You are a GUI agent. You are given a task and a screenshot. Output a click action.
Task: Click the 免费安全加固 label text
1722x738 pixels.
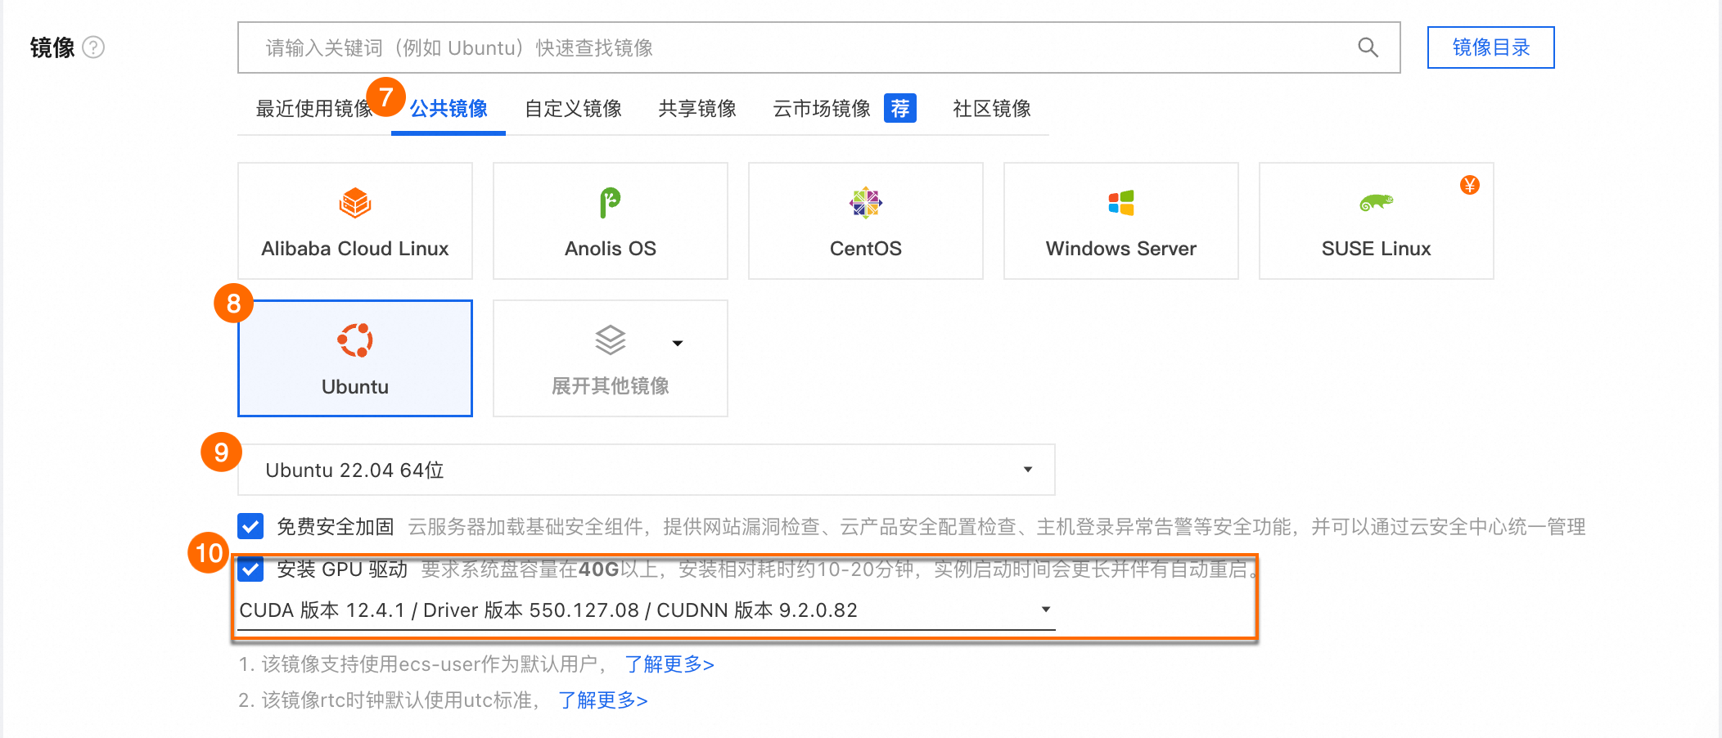(x=336, y=527)
